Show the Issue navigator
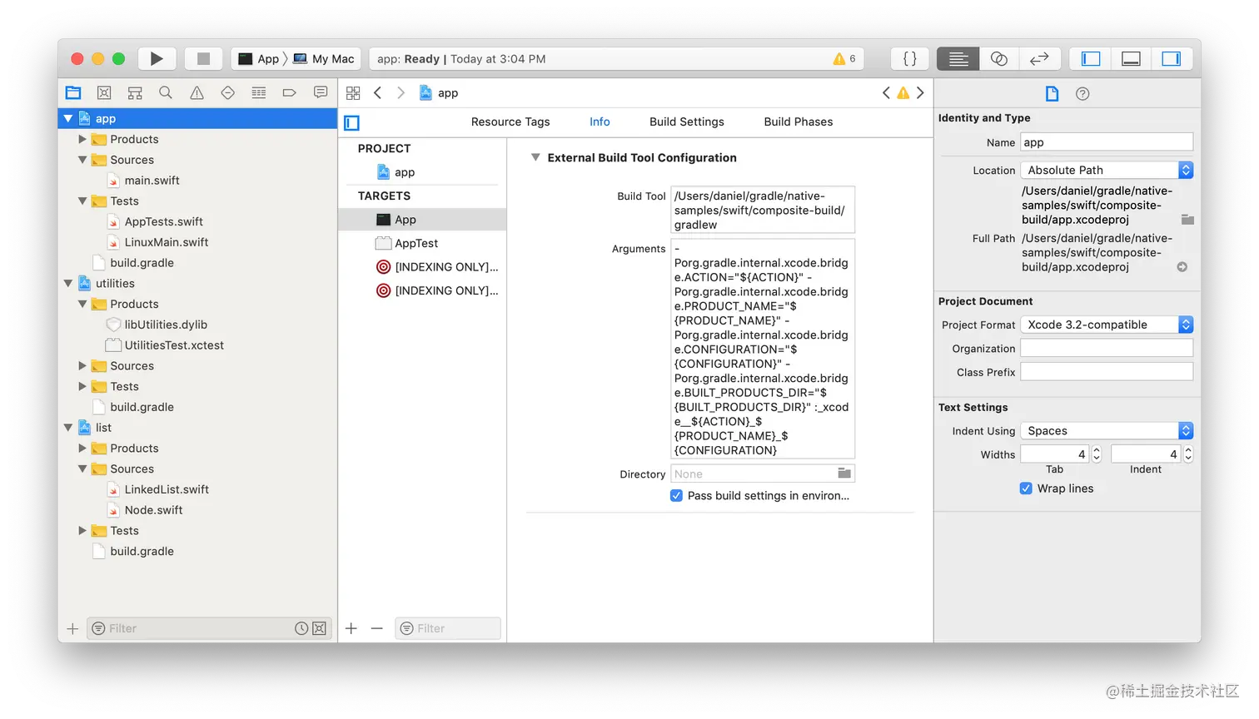Screen dimensions: 1259x719 [197, 92]
